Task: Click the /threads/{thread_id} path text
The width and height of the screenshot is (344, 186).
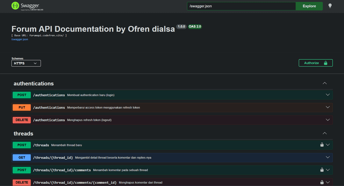Action: pos(53,157)
